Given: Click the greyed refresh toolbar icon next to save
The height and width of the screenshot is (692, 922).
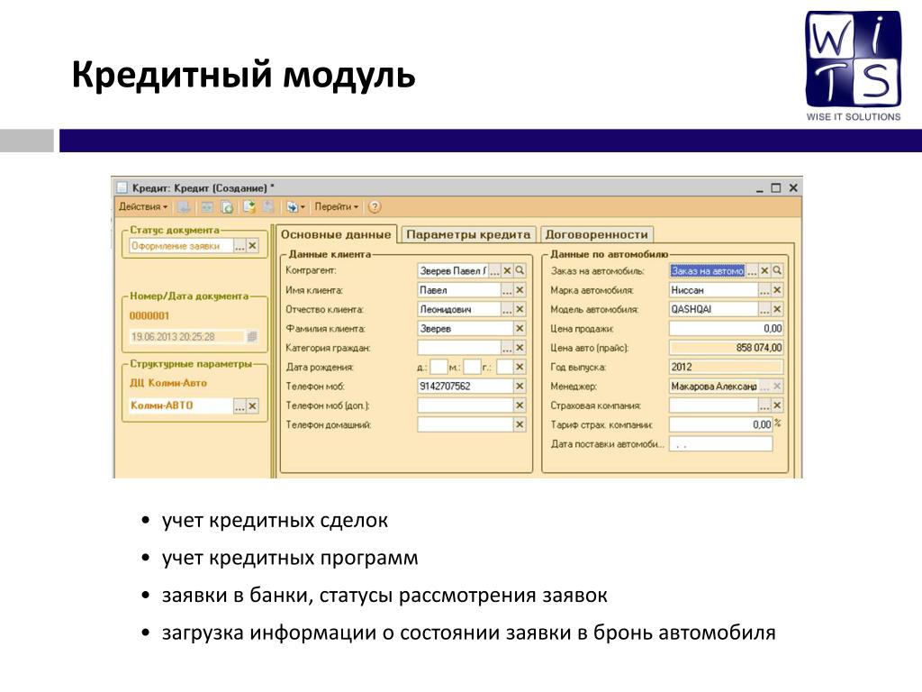Looking at the screenshot, I should coord(208,207).
